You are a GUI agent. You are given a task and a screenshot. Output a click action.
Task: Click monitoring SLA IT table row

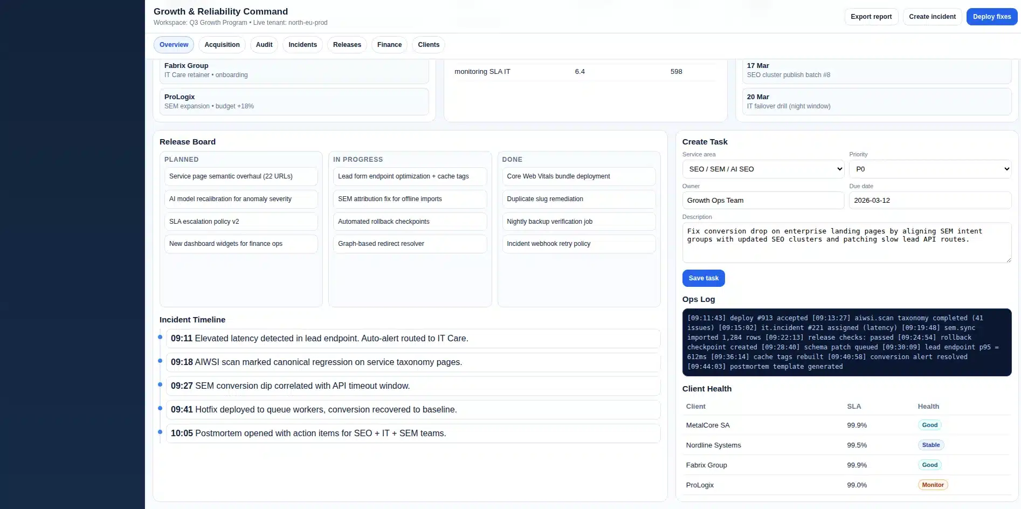pos(585,72)
